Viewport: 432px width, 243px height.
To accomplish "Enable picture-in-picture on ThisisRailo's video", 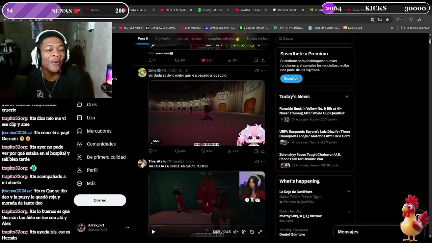I will pyautogui.click(x=252, y=232).
